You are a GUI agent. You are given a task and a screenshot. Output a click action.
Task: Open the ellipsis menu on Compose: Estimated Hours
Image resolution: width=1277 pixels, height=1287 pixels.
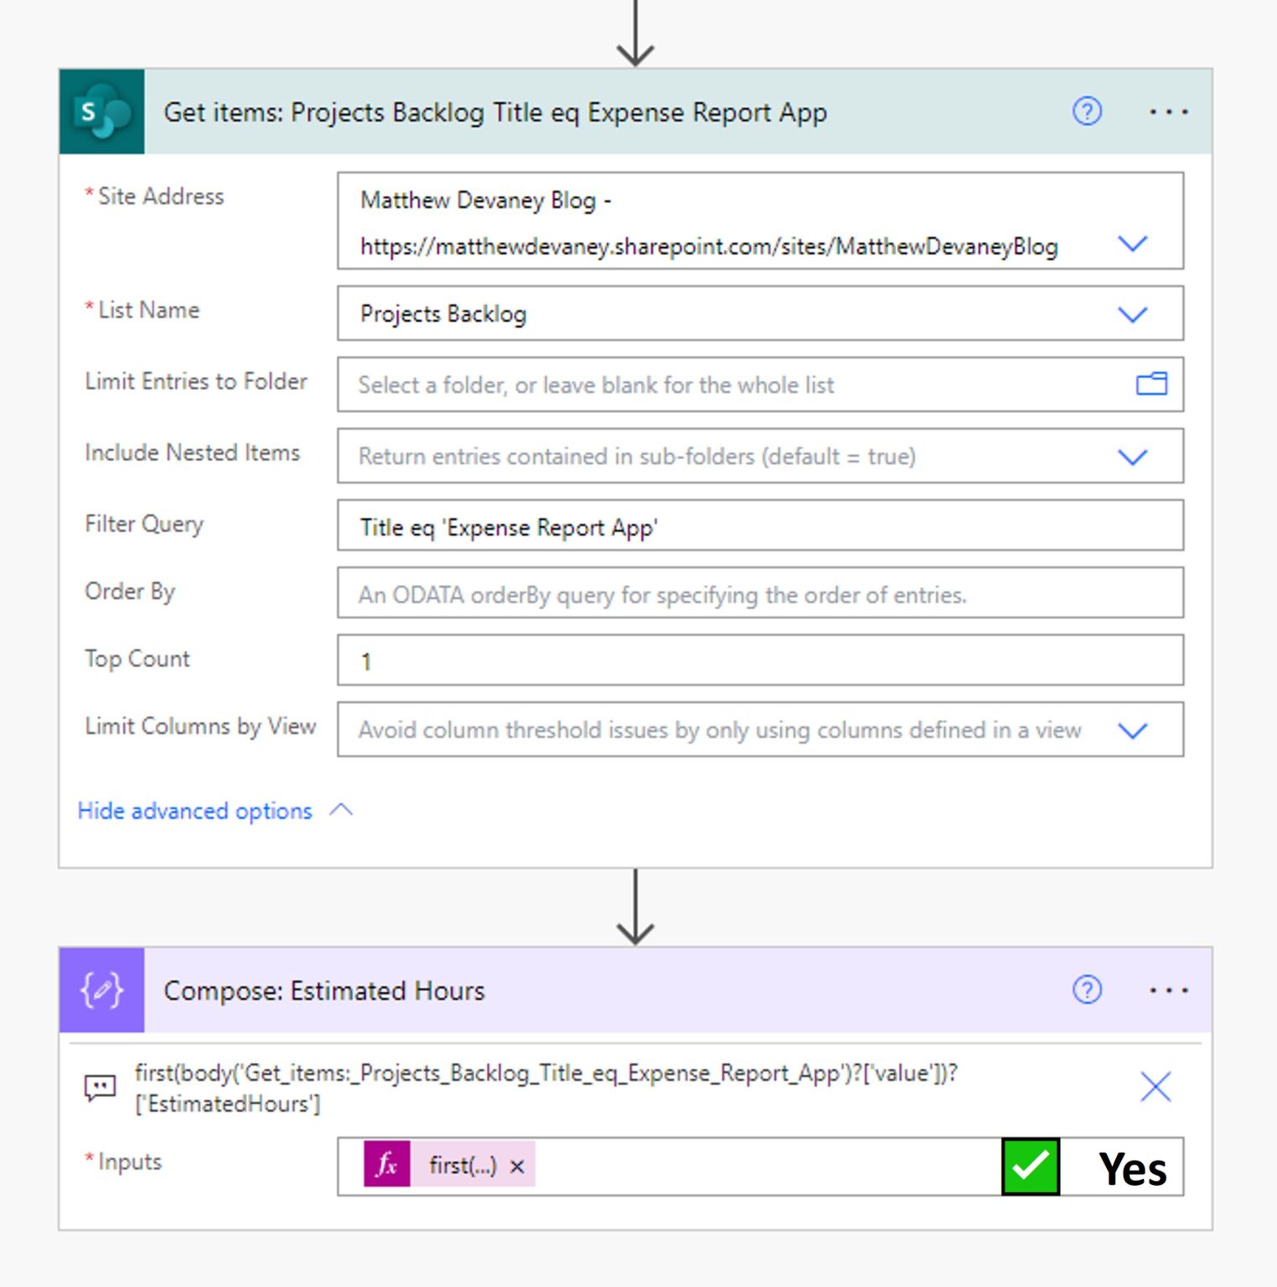pyautogui.click(x=1169, y=990)
